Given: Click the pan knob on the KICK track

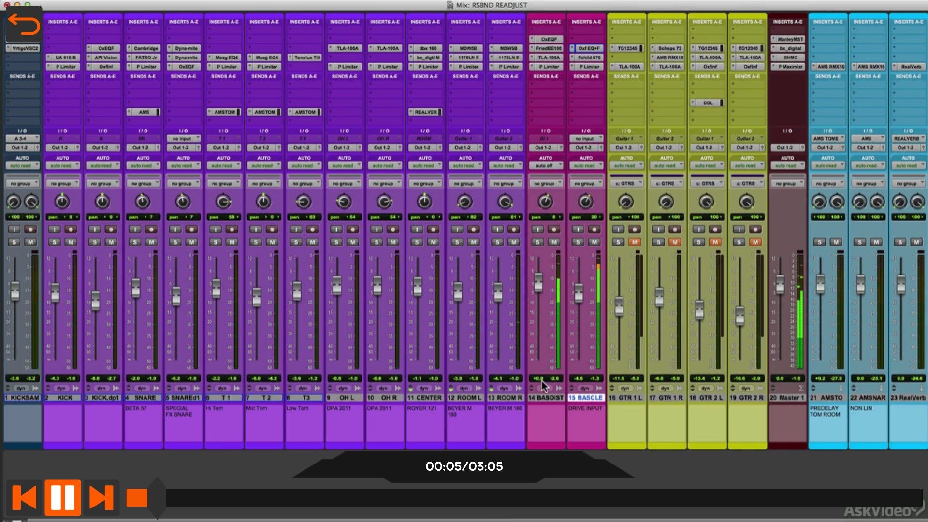Looking at the screenshot, I should click(x=62, y=202).
